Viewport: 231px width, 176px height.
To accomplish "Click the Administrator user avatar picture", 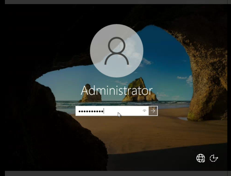I will (x=116, y=50).
